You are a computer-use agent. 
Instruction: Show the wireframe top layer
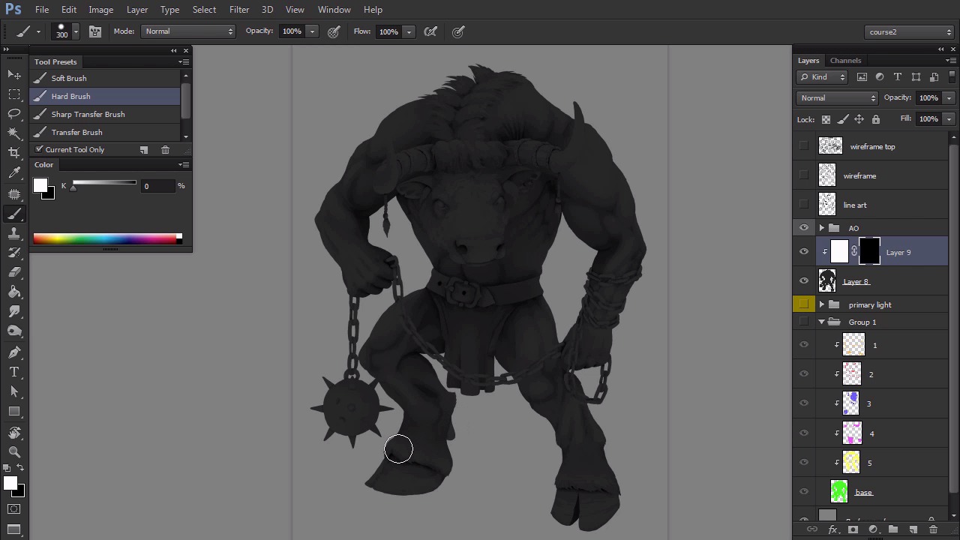[x=804, y=146]
